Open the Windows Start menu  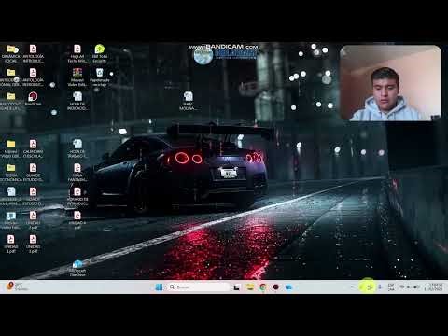159,287
